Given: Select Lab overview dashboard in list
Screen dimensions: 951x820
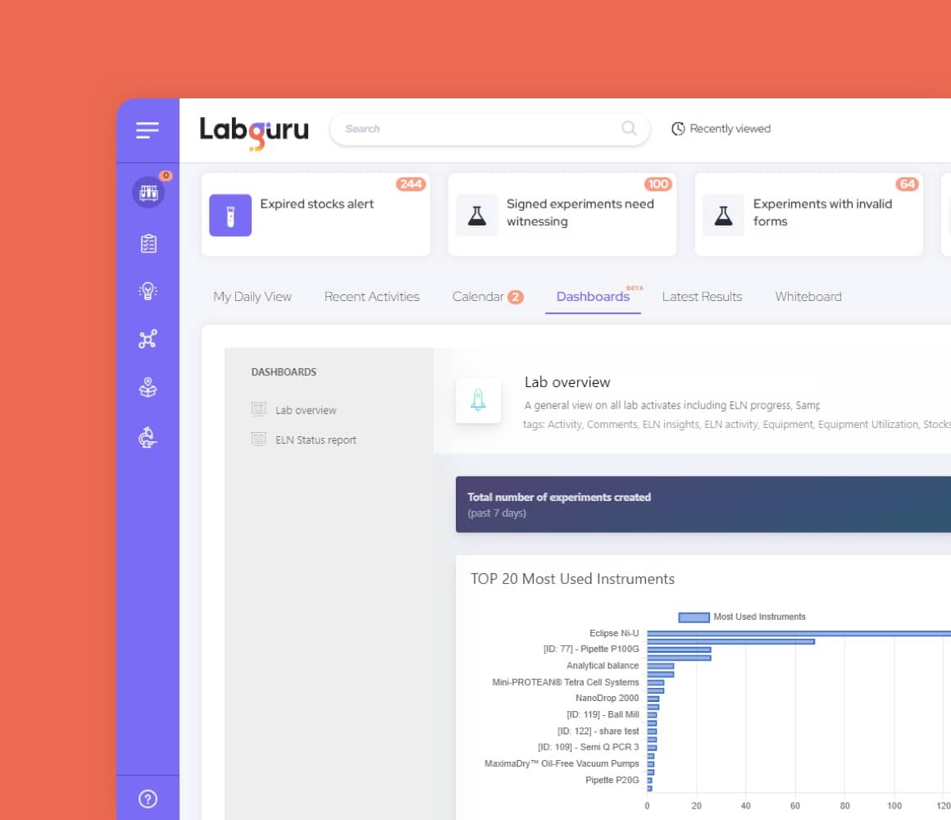Looking at the screenshot, I should (306, 410).
